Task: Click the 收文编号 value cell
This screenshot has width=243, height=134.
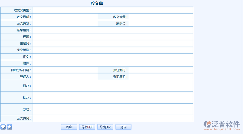Action: pos(161,17)
